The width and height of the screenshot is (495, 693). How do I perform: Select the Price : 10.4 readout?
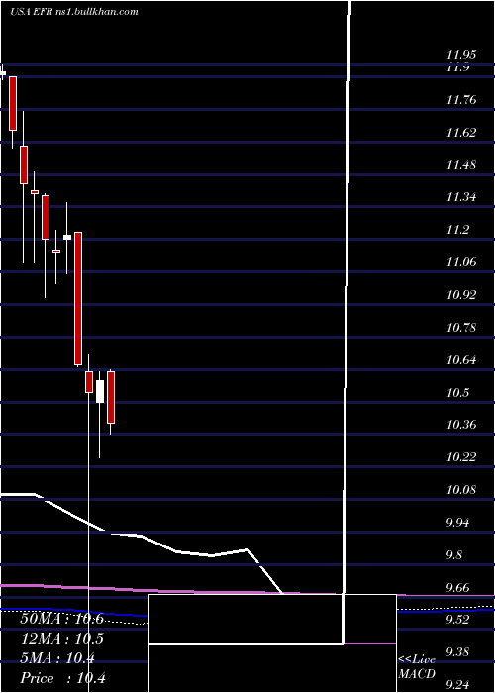(x=62, y=678)
